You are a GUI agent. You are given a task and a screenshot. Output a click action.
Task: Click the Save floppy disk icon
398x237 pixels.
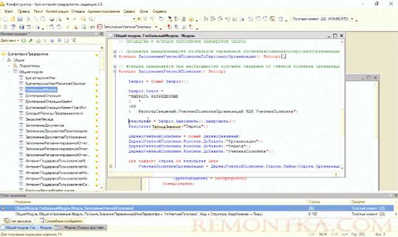20,19
